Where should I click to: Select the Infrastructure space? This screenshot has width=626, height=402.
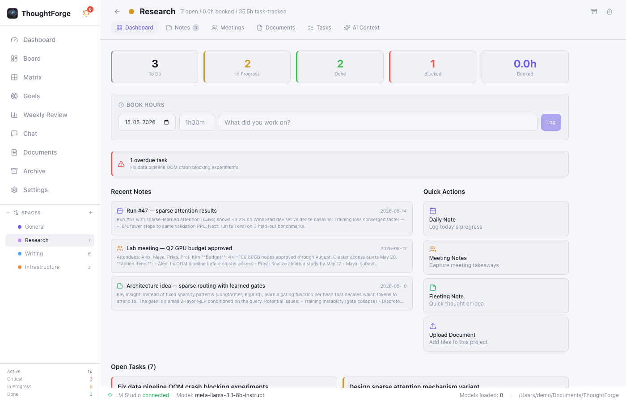coord(50,267)
